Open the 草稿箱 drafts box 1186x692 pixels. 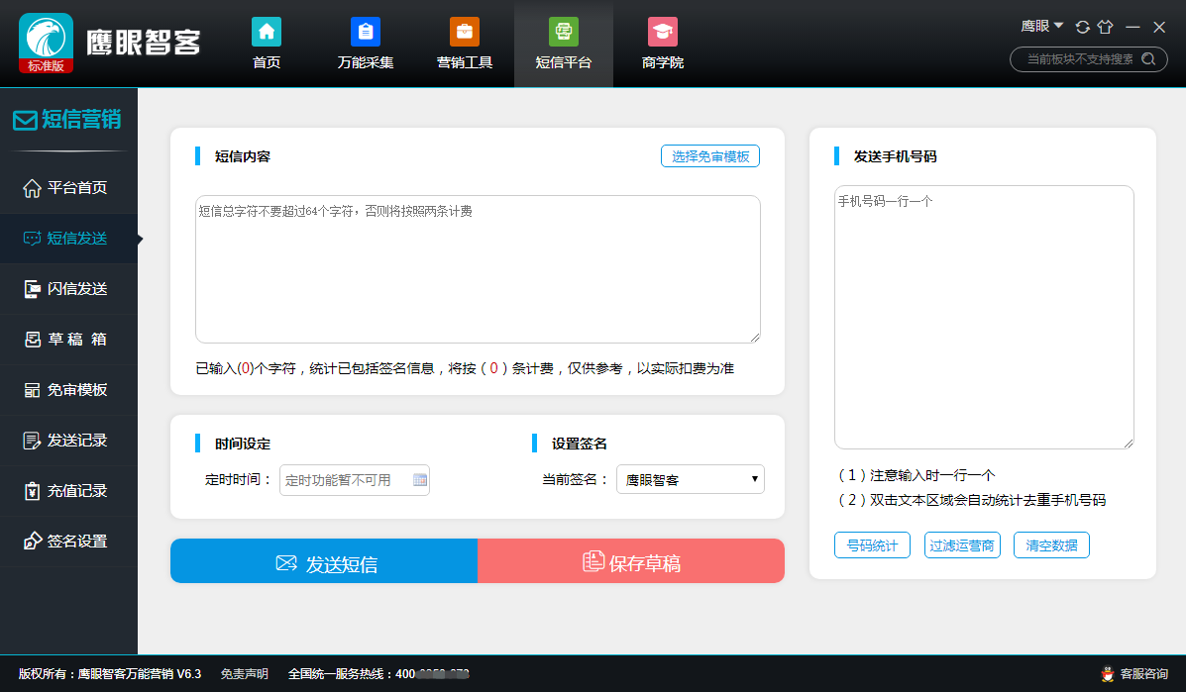(x=68, y=339)
